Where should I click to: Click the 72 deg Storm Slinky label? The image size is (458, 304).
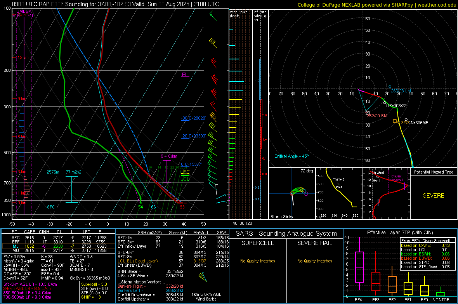(x=307, y=171)
